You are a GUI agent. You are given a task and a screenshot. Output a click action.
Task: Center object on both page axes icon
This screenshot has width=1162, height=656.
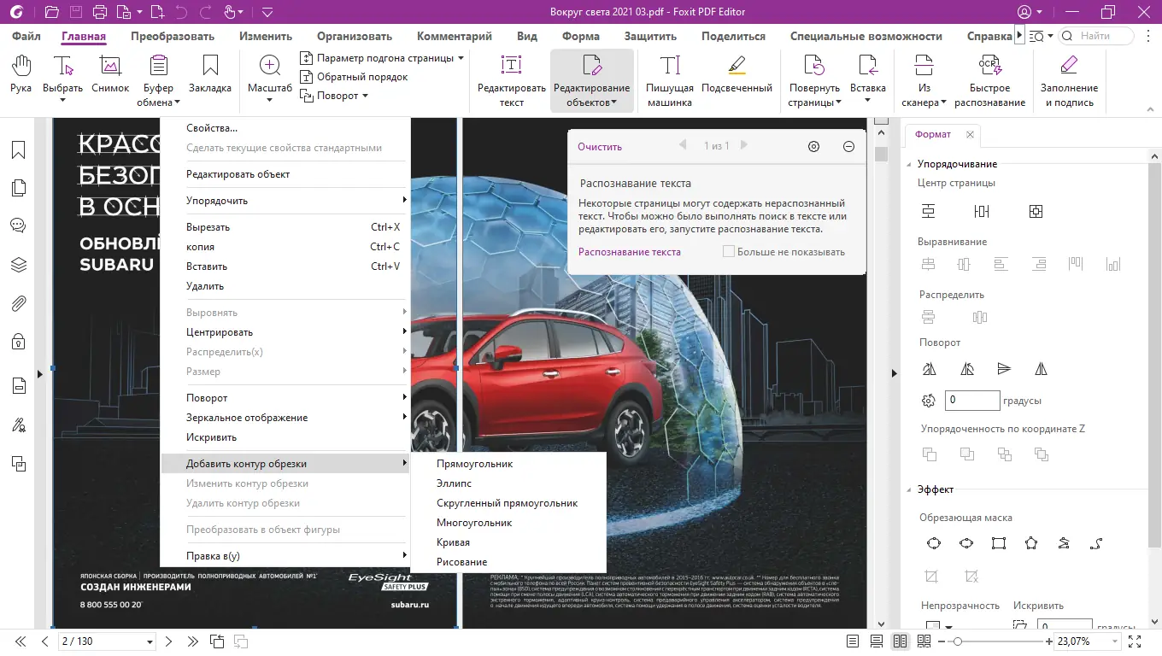click(1036, 211)
